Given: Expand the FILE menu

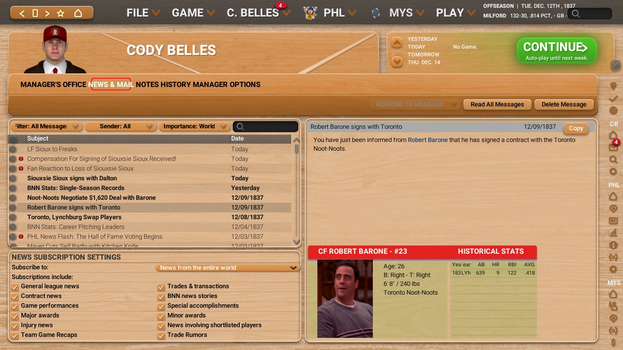Looking at the screenshot, I should coord(143,13).
